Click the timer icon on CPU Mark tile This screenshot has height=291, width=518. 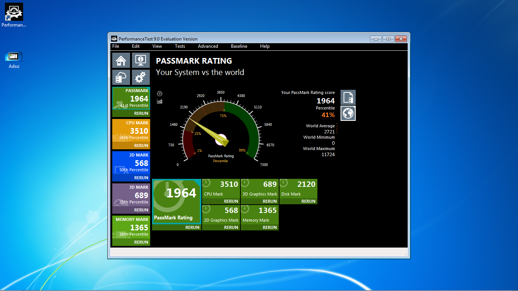tap(207, 183)
